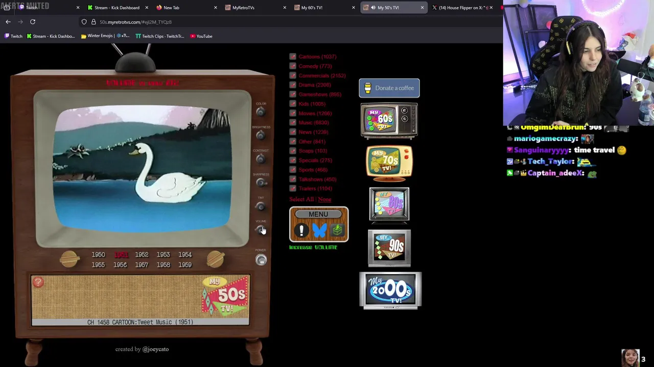Toggle the Movies checkbox

[x=293, y=113]
